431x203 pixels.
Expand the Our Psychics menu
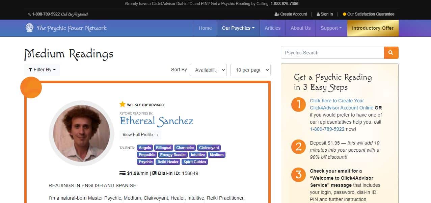[238, 28]
